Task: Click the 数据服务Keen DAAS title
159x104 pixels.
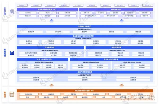Action: coord(85,29)
